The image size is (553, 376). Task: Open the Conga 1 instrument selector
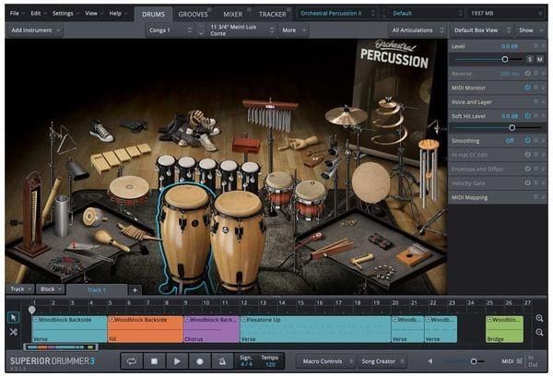[x=170, y=30]
